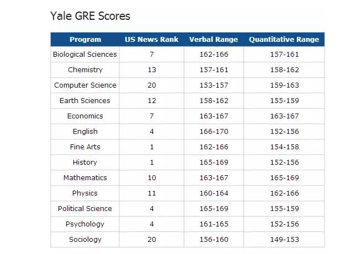Click the Fine Arts rank cell
The width and height of the screenshot is (357, 254).
pyautogui.click(x=152, y=147)
